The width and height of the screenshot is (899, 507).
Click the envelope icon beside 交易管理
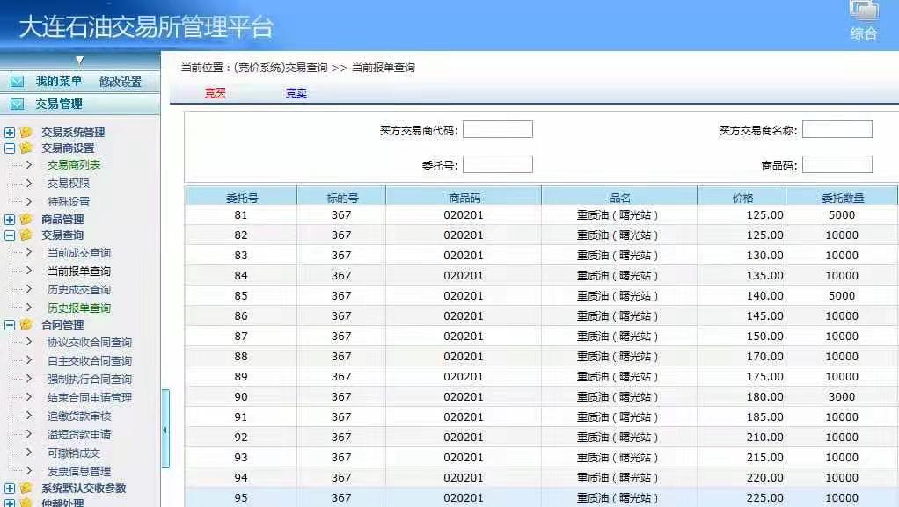pos(17,104)
